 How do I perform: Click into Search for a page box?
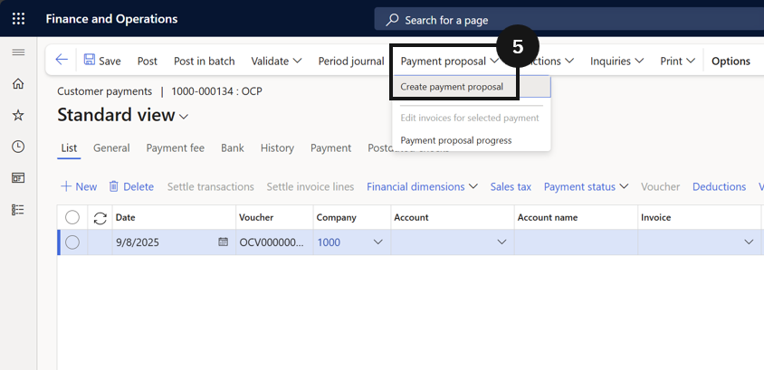pyautogui.click(x=568, y=20)
